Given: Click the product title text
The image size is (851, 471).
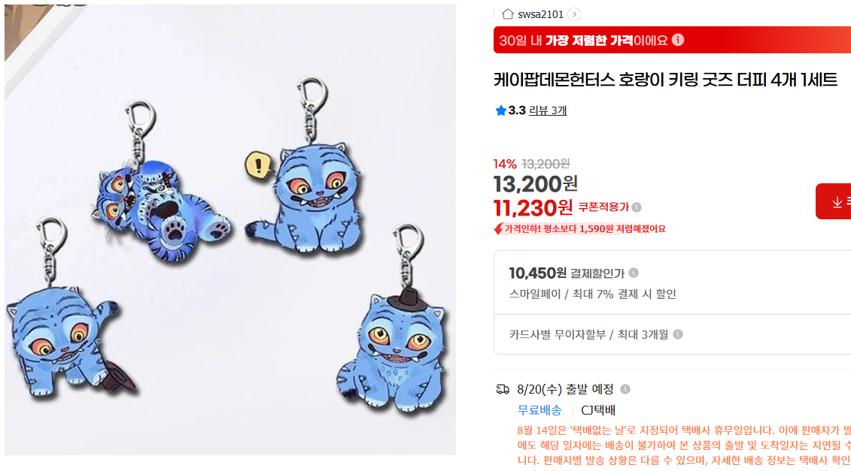Looking at the screenshot, I should tap(665, 80).
